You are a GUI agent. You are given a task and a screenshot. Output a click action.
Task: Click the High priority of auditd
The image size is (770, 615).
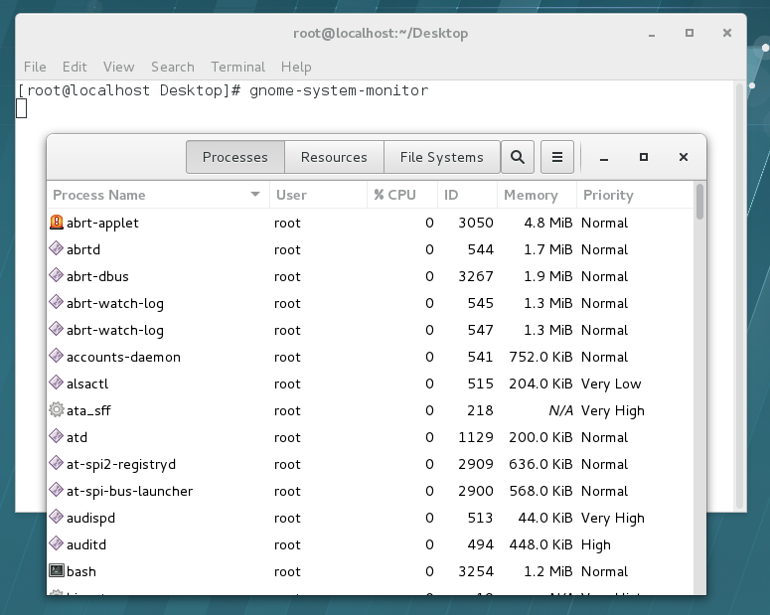pyautogui.click(x=596, y=545)
